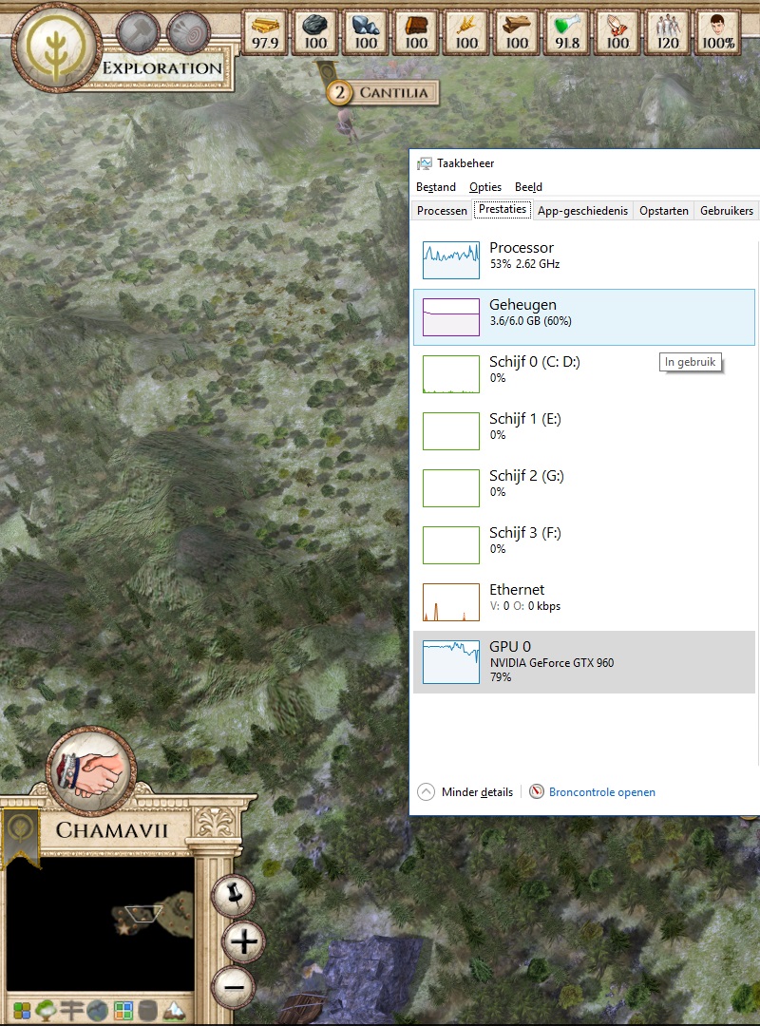The image size is (760, 1026).
Task: Click the leather hide resource icon
Action: [416, 32]
